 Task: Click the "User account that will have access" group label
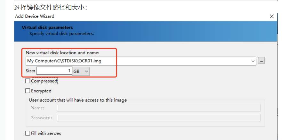[x=78, y=100]
